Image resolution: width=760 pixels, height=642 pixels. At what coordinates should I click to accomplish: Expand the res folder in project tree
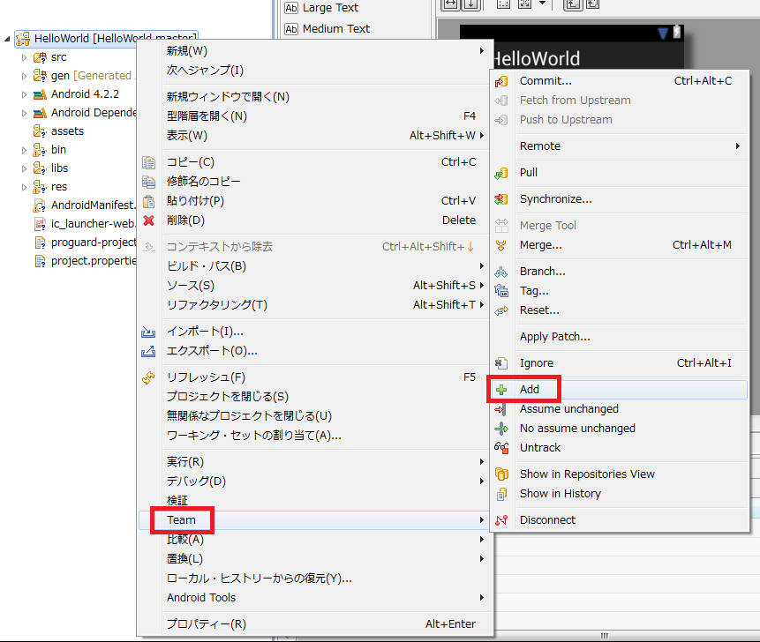click(24, 186)
